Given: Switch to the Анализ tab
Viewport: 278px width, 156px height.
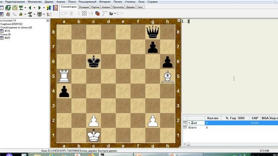Looking at the screenshot, I should pos(106,7).
